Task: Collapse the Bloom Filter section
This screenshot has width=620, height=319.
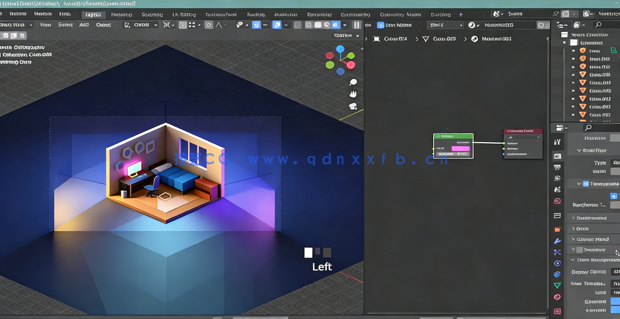Action: tap(579, 151)
